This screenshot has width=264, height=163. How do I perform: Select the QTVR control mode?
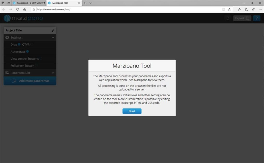32,44
